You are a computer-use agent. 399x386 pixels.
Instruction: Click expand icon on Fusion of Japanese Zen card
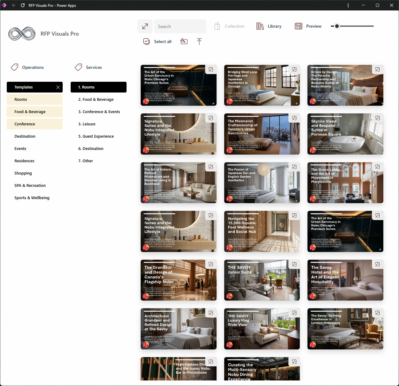point(294,167)
